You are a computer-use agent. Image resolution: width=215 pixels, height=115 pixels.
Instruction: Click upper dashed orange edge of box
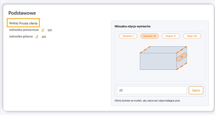click(x=145, y=49)
